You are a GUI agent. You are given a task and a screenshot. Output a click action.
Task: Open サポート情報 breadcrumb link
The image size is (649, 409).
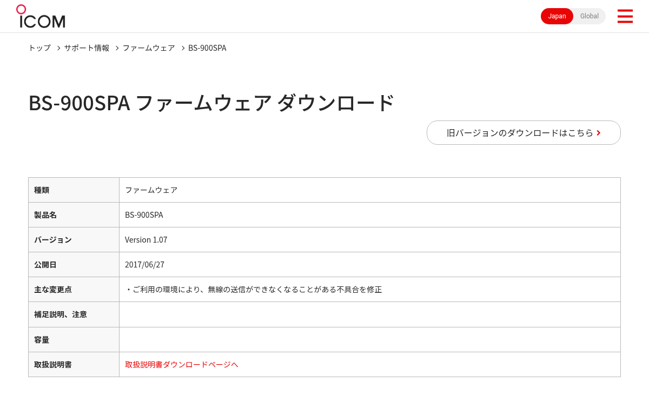pos(87,48)
